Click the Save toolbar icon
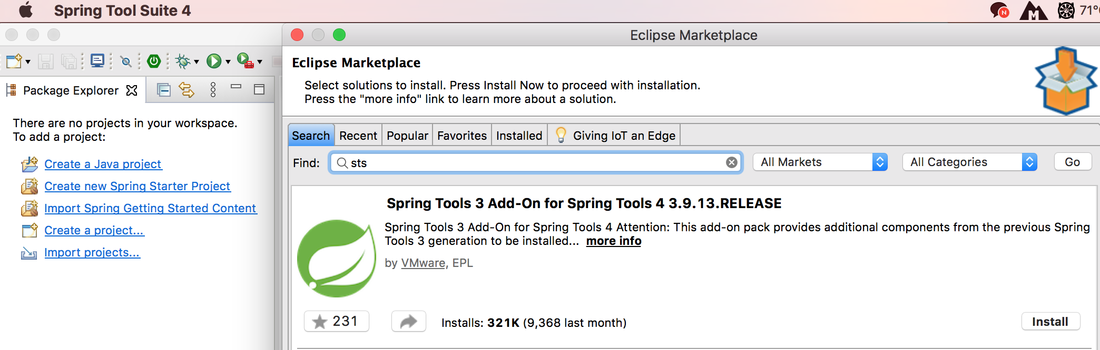 45,61
